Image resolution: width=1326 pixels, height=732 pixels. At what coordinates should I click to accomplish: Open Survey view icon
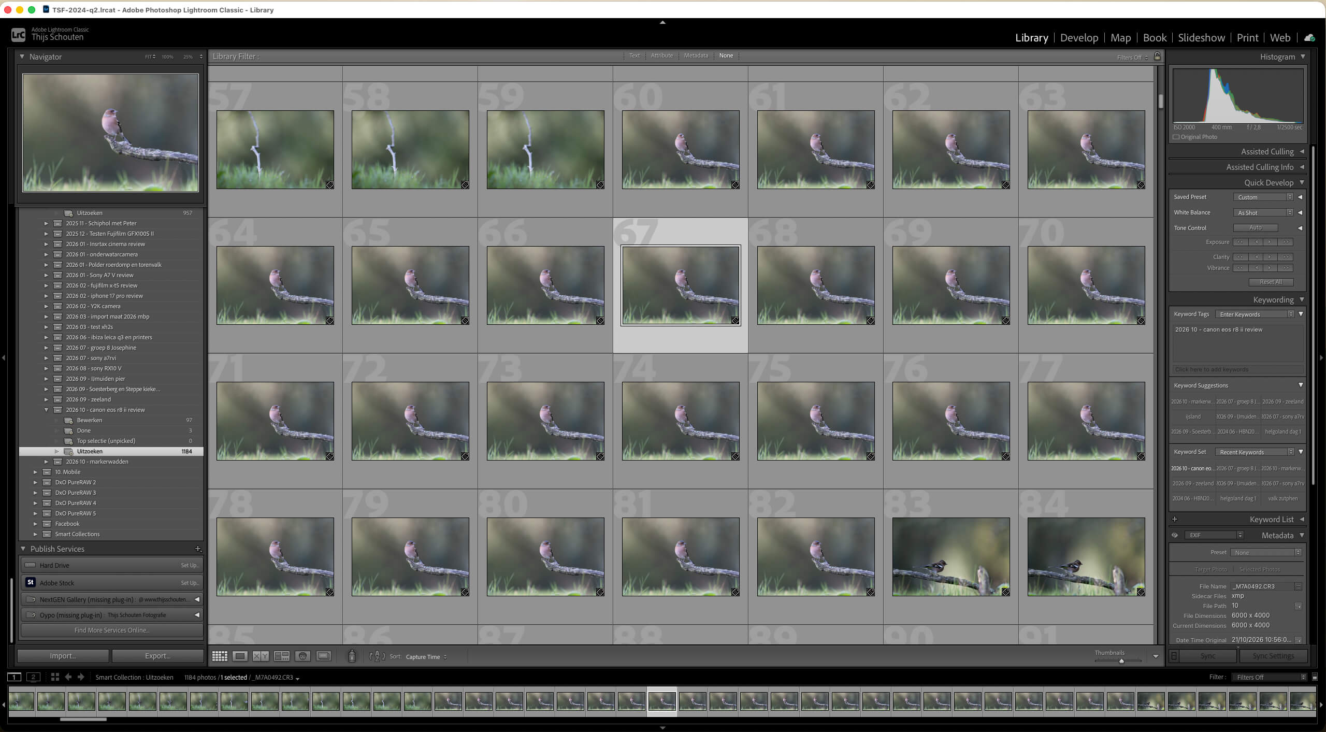282,656
